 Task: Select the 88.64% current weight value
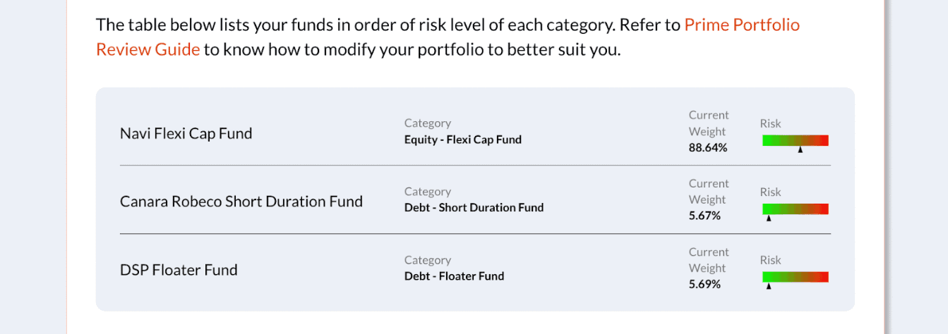pyautogui.click(x=708, y=148)
